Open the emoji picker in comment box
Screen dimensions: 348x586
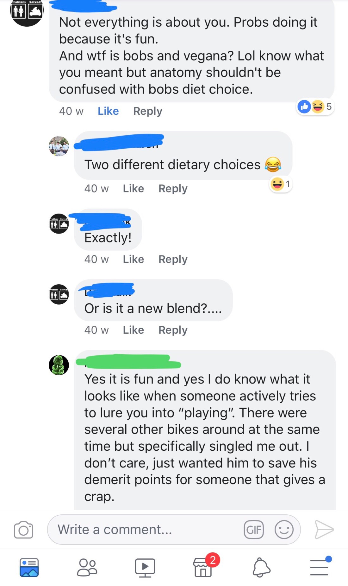[284, 530]
